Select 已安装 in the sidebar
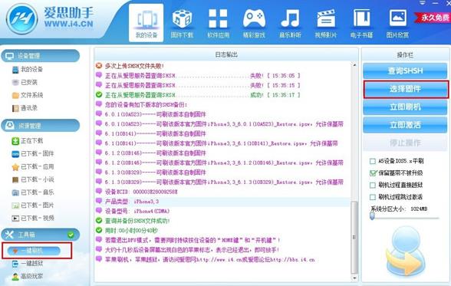Screen dimensions: 451x286 tap(25, 82)
